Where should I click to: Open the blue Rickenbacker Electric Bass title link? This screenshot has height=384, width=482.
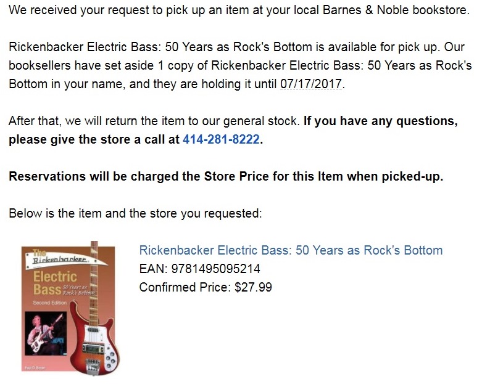tap(291, 250)
